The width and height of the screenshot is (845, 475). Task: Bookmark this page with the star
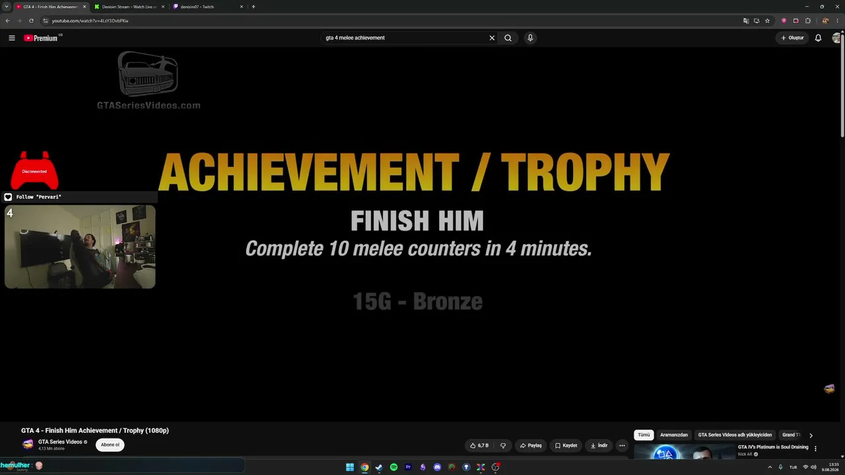pyautogui.click(x=767, y=20)
